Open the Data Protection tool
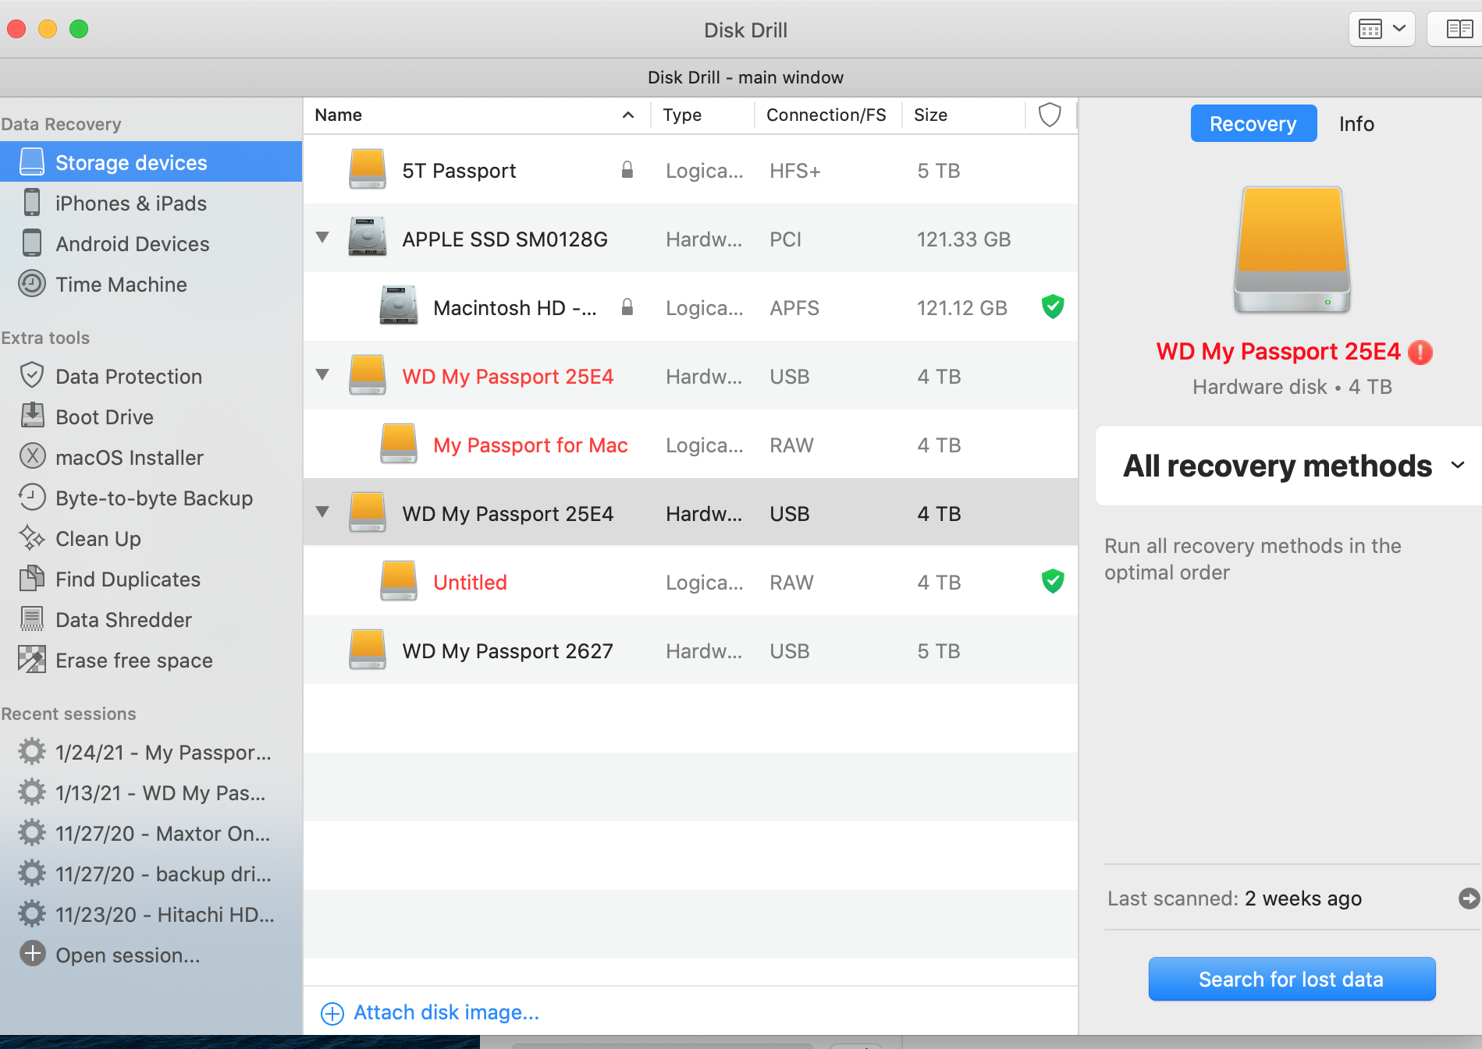Viewport: 1482px width, 1049px height. (151, 376)
